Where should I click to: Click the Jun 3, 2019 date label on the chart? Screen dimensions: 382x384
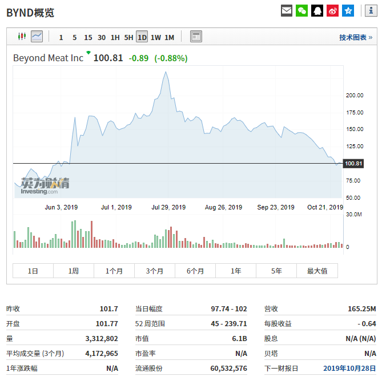(61, 207)
